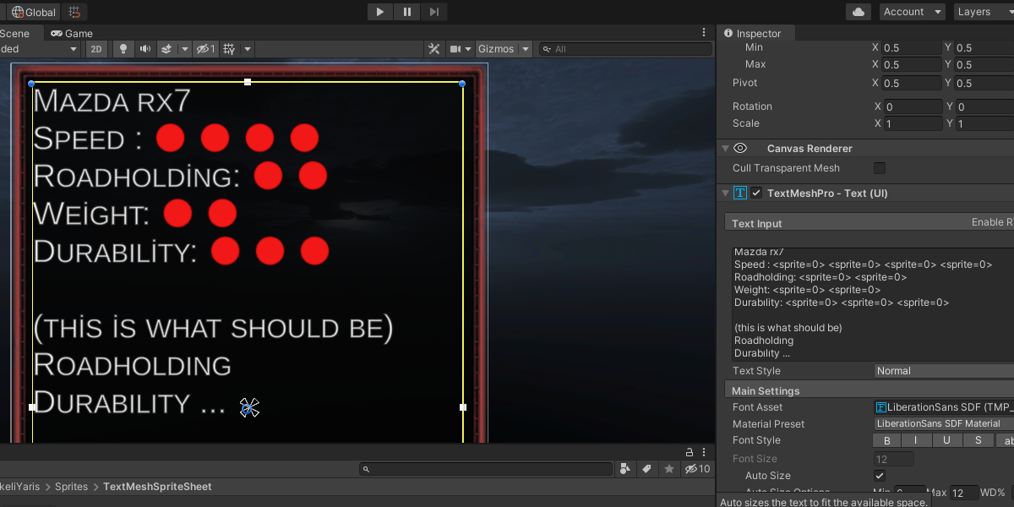Toggle hidden packages visibility count
The height and width of the screenshot is (507, 1014).
697,469
